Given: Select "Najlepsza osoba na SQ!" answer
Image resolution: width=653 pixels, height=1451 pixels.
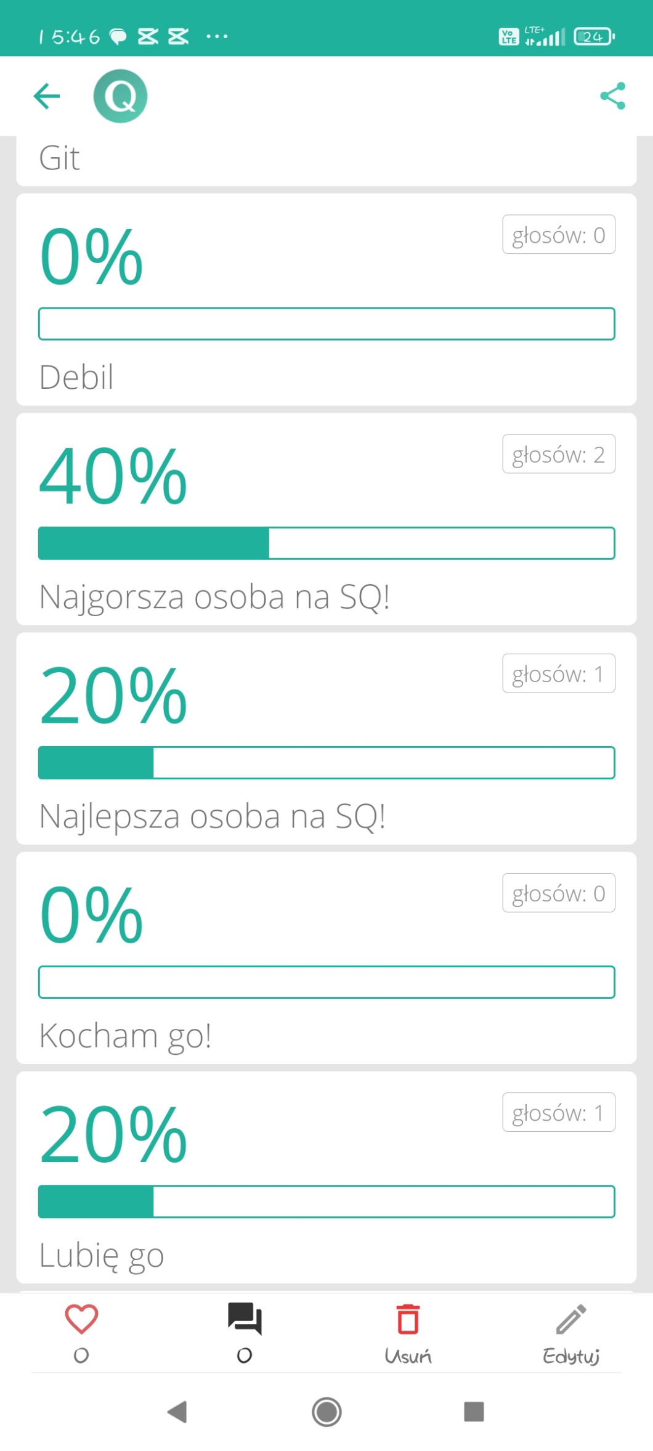Looking at the screenshot, I should click(213, 816).
